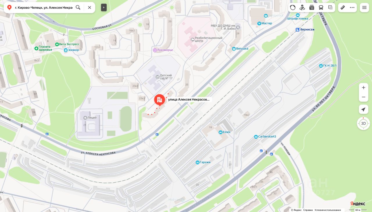Open the photos layer camera icon

pos(312,8)
